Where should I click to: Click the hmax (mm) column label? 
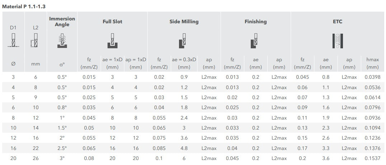[x=373, y=63]
